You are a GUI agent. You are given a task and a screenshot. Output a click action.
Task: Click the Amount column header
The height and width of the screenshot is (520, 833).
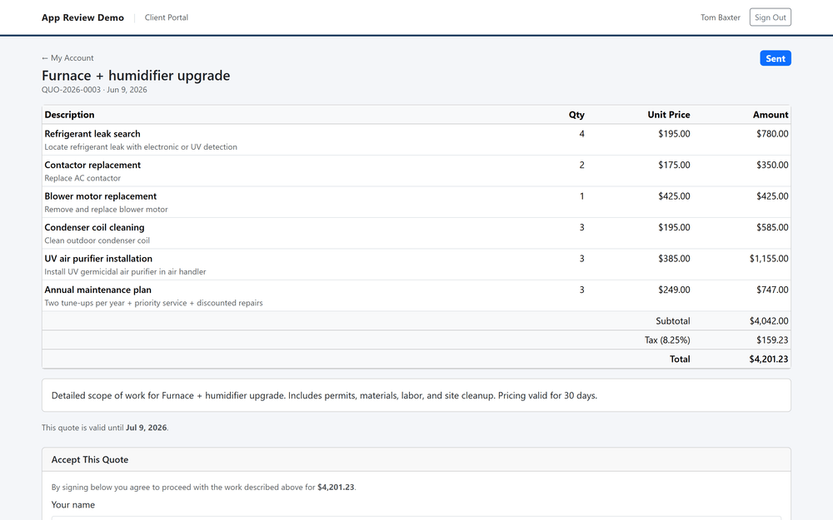click(x=771, y=115)
